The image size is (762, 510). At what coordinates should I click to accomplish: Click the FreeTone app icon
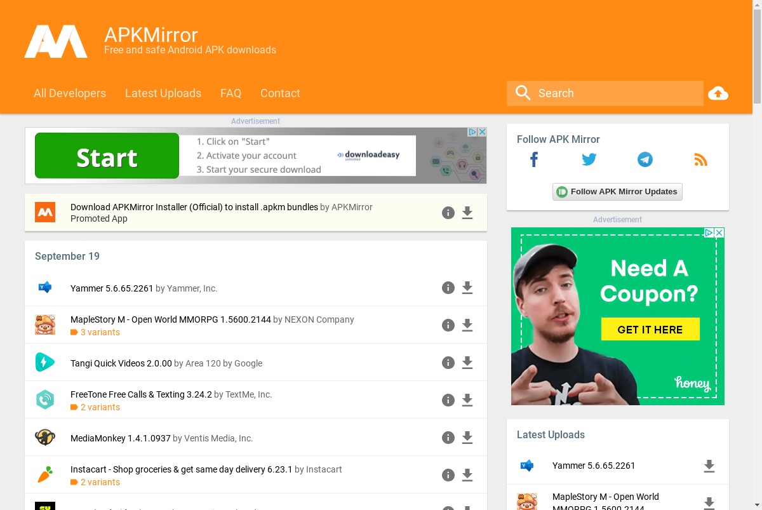click(45, 399)
